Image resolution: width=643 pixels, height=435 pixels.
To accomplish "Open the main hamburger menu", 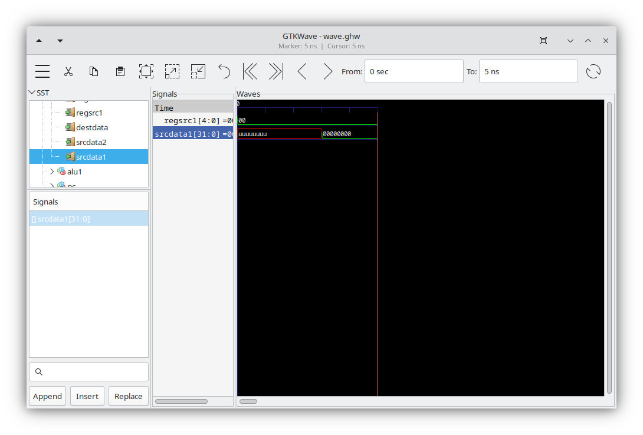I will 42,71.
